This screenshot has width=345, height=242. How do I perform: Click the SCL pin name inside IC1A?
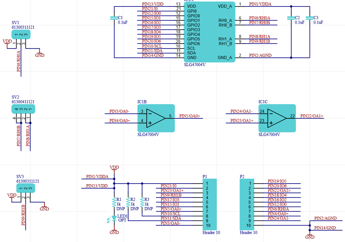click(191, 48)
